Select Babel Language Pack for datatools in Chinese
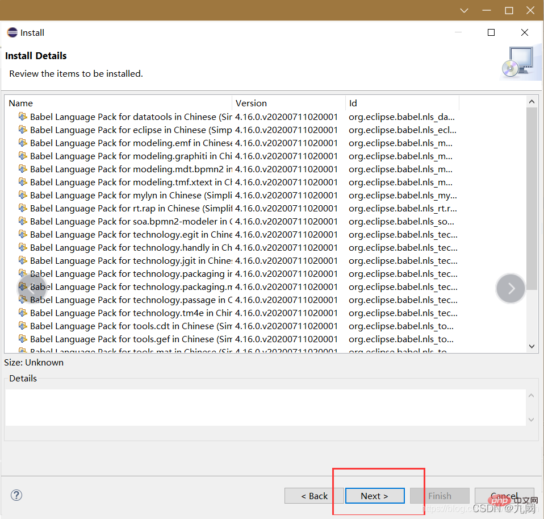The width and height of the screenshot is (544, 519). (x=131, y=117)
